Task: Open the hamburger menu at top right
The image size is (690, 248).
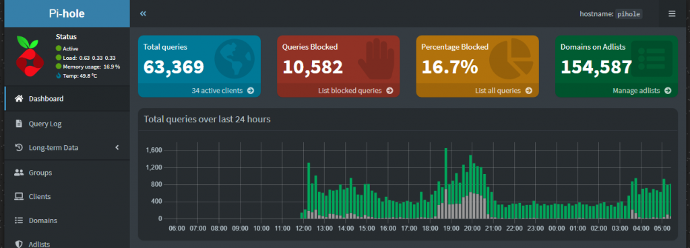Action: 672,13
